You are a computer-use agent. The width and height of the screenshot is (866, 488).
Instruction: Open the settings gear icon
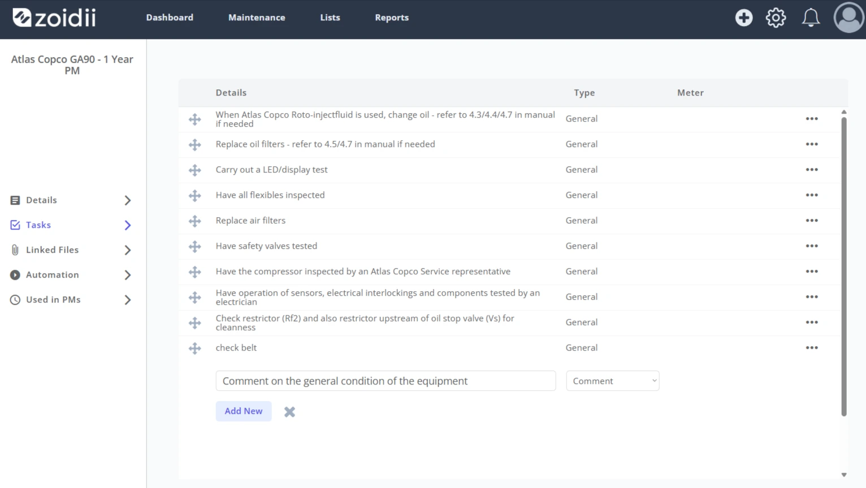pyautogui.click(x=776, y=18)
